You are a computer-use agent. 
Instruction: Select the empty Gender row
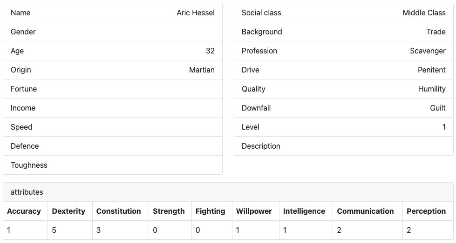pos(112,32)
